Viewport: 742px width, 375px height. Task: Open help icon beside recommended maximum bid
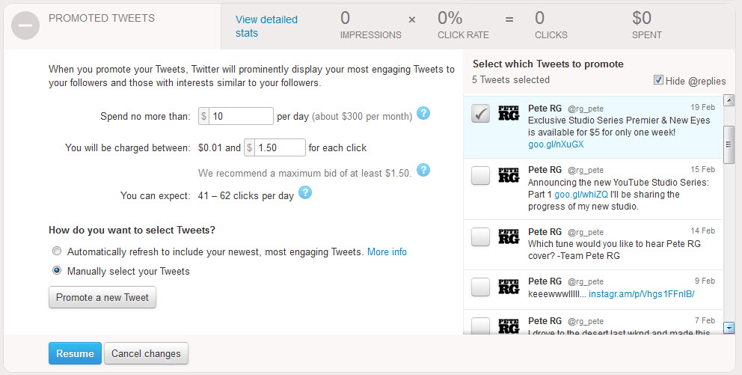pos(423,170)
